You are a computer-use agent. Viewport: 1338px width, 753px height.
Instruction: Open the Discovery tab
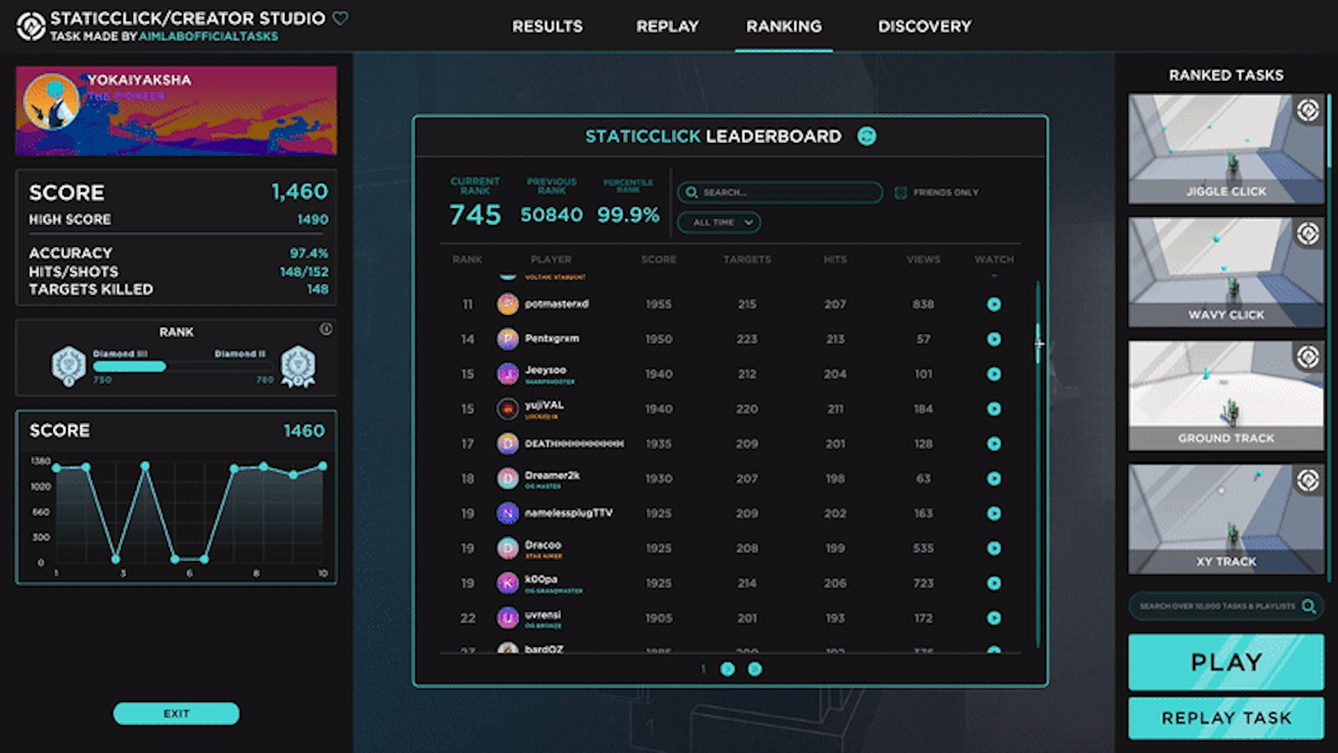coord(924,26)
